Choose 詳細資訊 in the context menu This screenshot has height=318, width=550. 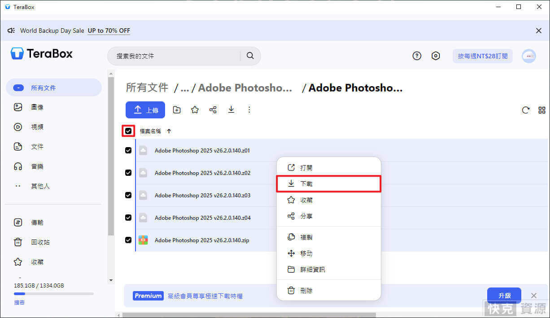[328, 270]
